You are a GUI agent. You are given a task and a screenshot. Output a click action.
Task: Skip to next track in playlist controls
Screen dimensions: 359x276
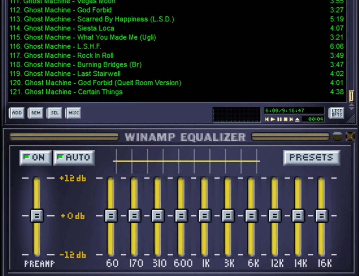[x=291, y=119]
